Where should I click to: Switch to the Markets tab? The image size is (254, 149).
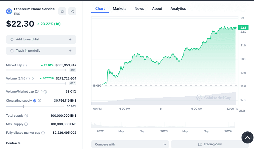pyautogui.click(x=119, y=9)
